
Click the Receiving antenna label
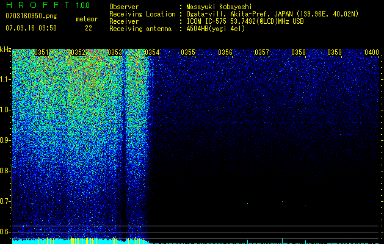pos(140,29)
